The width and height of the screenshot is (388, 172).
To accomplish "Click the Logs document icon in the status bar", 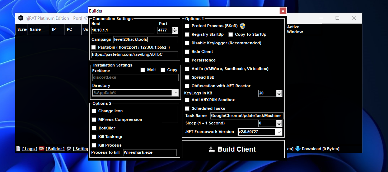I will [x=18, y=149].
